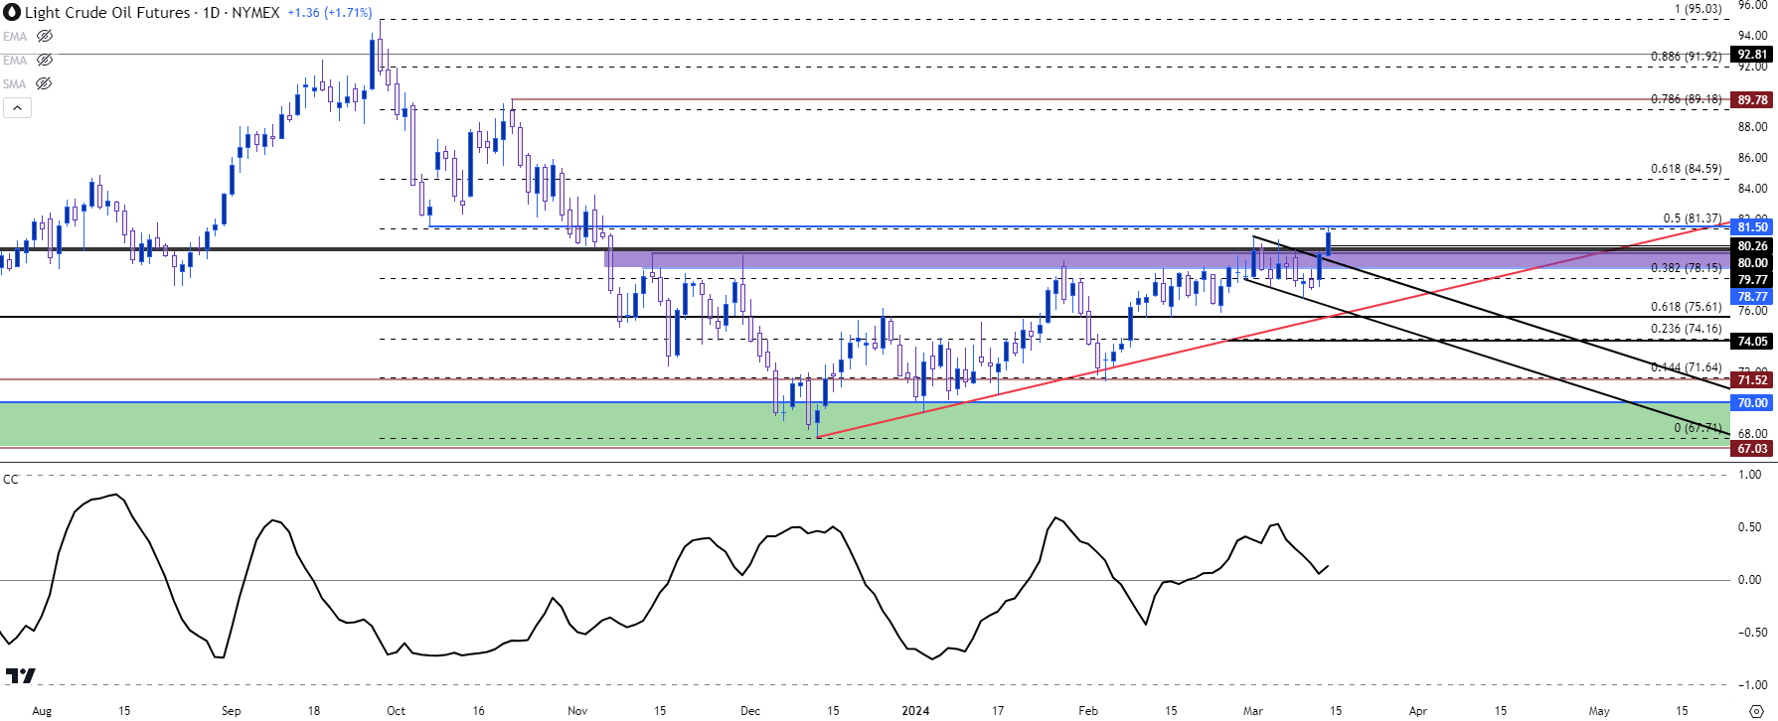Open chart settings hexagon gear icon
1778x721 pixels.
pos(1756,709)
